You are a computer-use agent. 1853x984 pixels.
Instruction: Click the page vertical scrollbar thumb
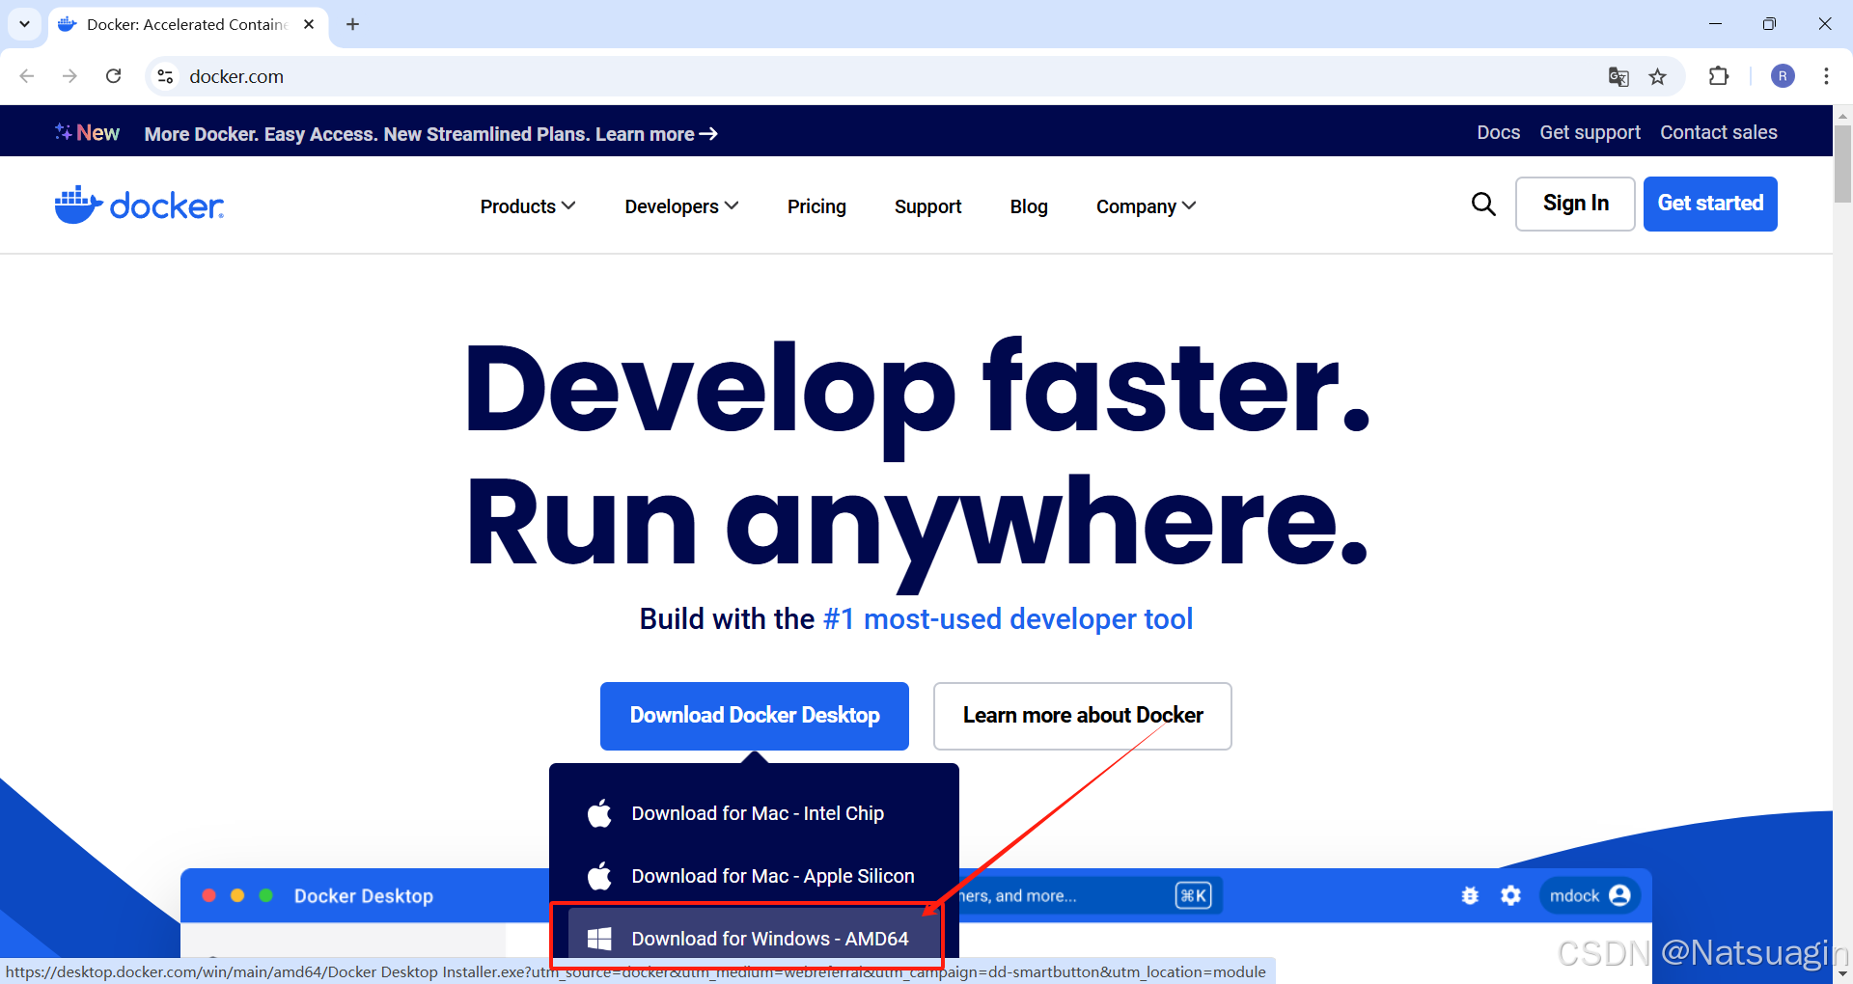[1842, 164]
